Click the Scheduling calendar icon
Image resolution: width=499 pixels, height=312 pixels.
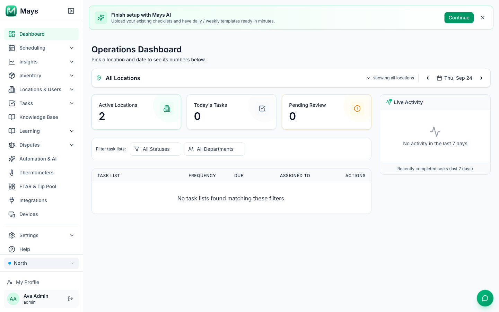[12, 48]
